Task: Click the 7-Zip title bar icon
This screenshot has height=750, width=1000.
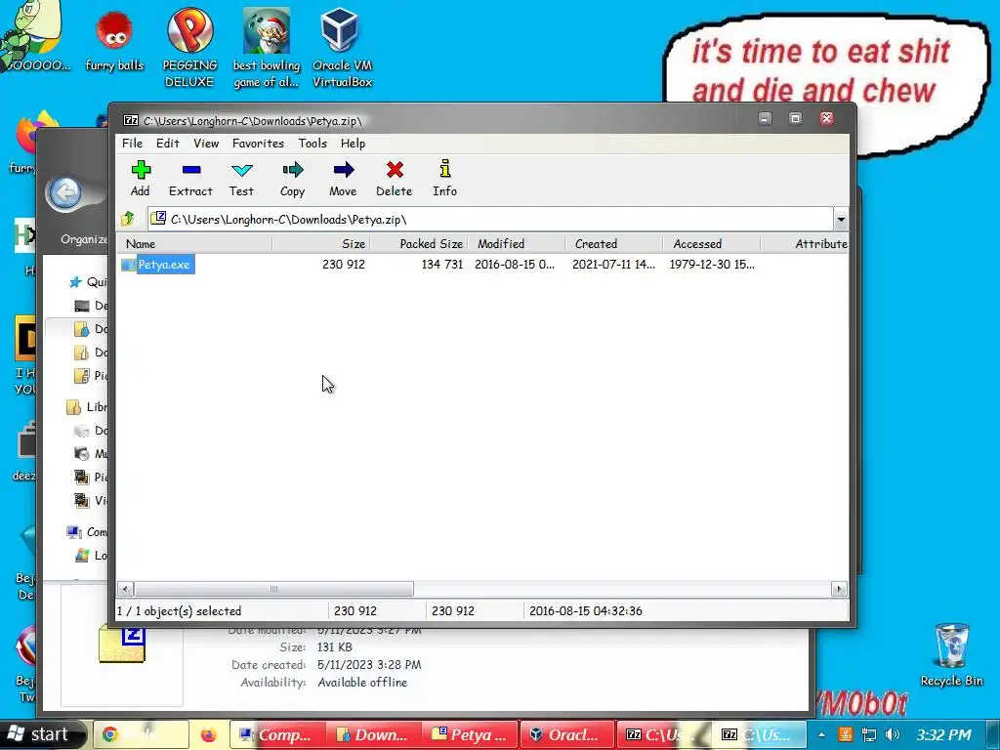Action: pos(131,120)
